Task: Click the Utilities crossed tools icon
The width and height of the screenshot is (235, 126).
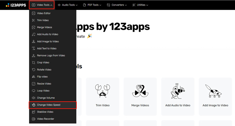Action: (x=134, y=5)
